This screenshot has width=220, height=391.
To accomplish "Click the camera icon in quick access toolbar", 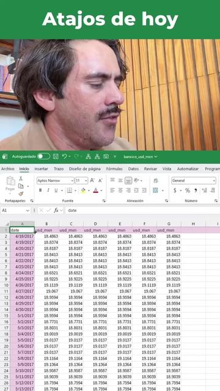I will pyautogui.click(x=106, y=156).
